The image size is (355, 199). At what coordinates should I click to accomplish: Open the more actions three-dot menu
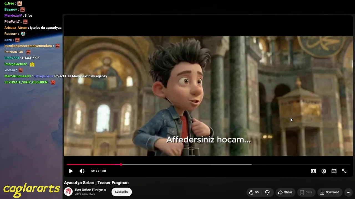coord(349,192)
